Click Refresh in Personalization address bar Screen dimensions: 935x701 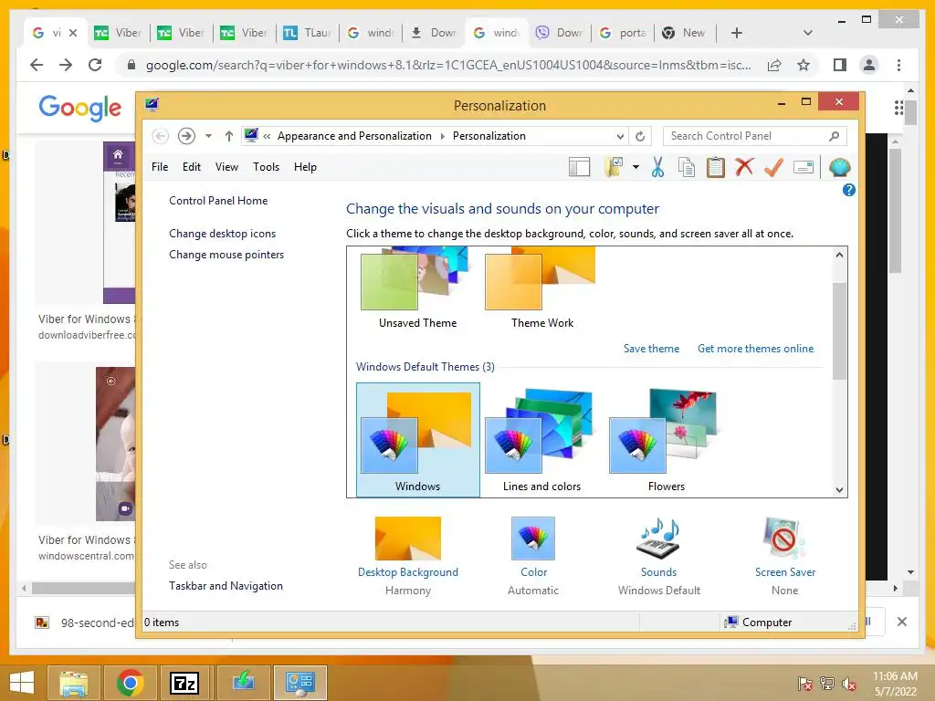640,137
